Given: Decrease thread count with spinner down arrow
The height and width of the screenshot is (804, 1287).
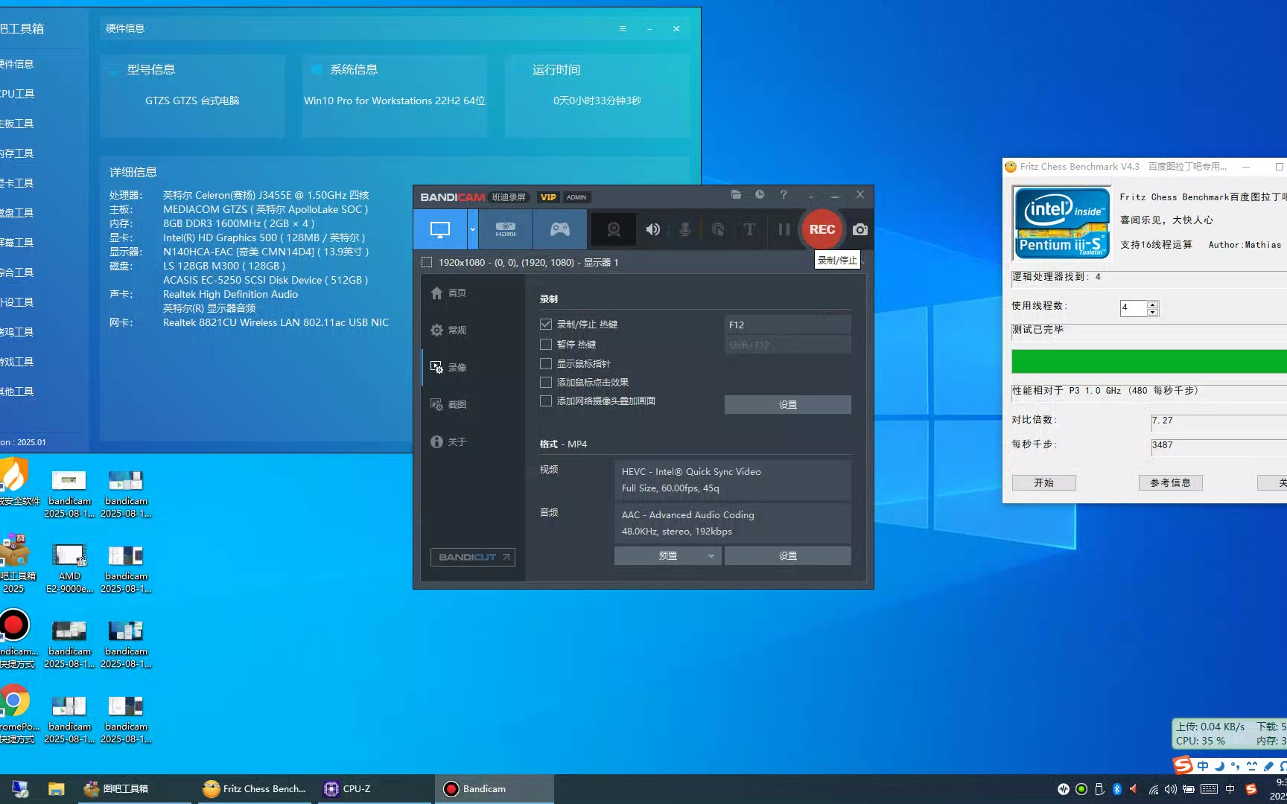Looking at the screenshot, I should (1153, 312).
